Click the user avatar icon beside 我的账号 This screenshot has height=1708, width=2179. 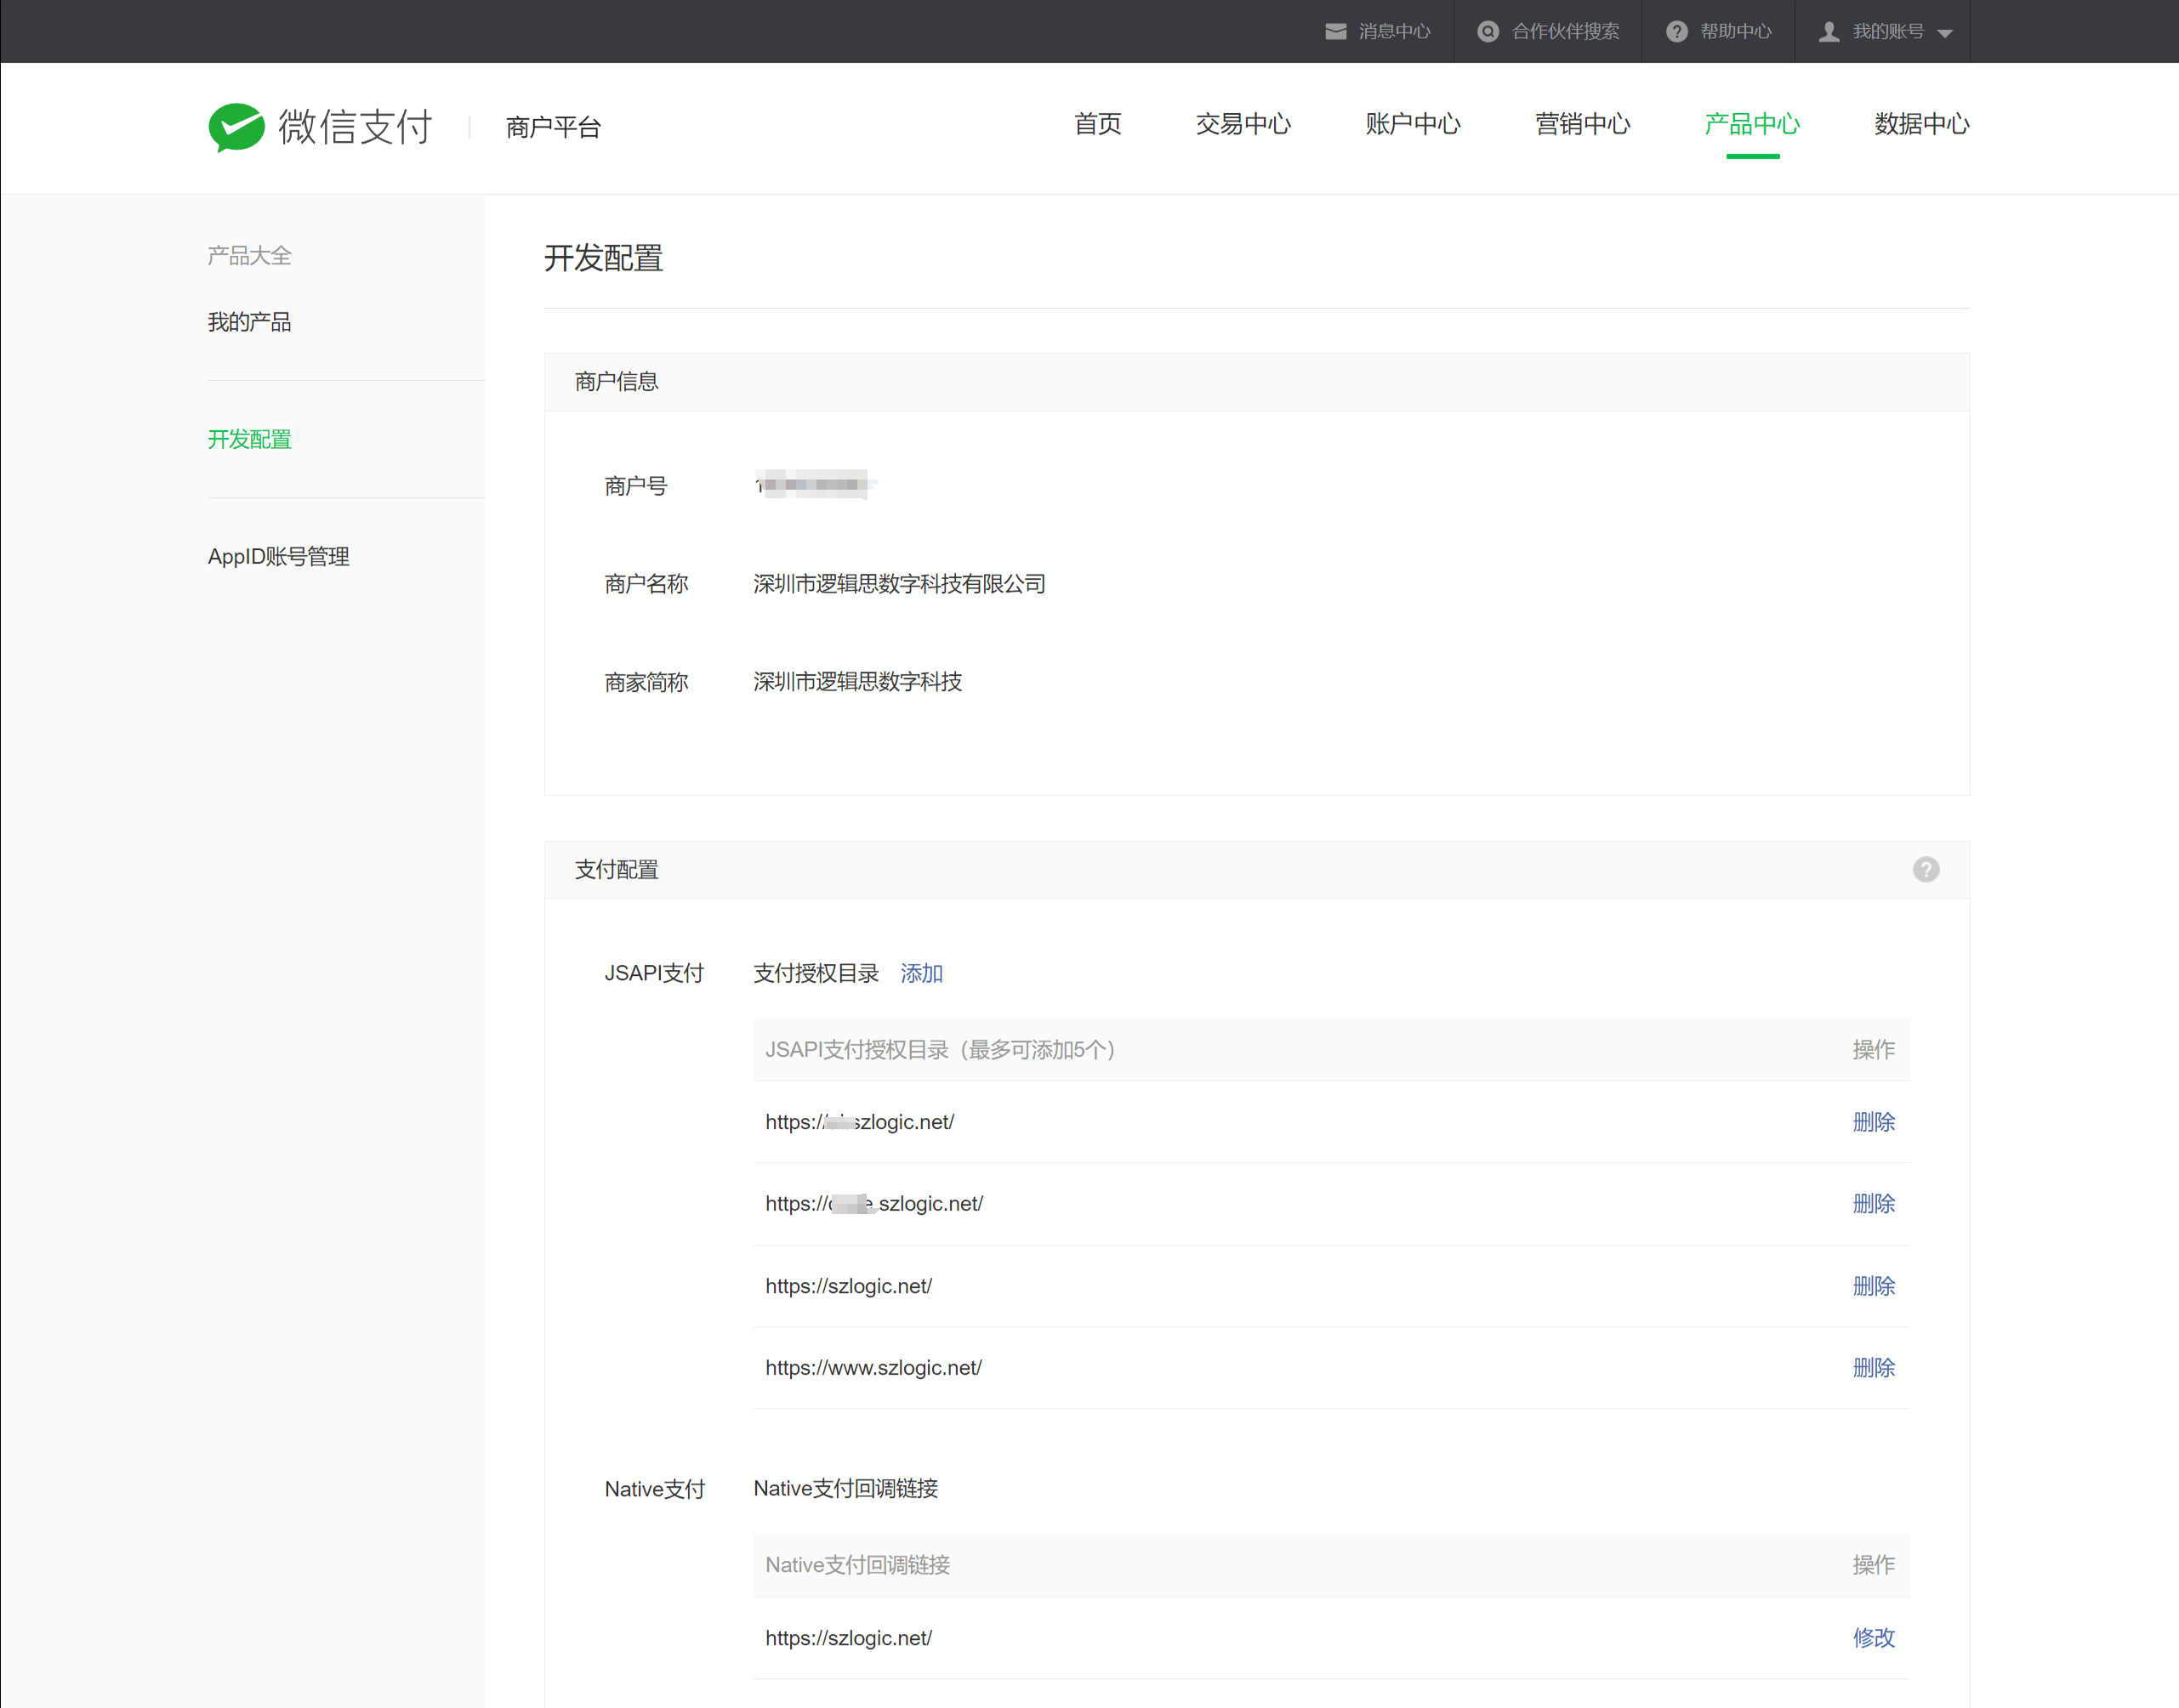click(1829, 32)
